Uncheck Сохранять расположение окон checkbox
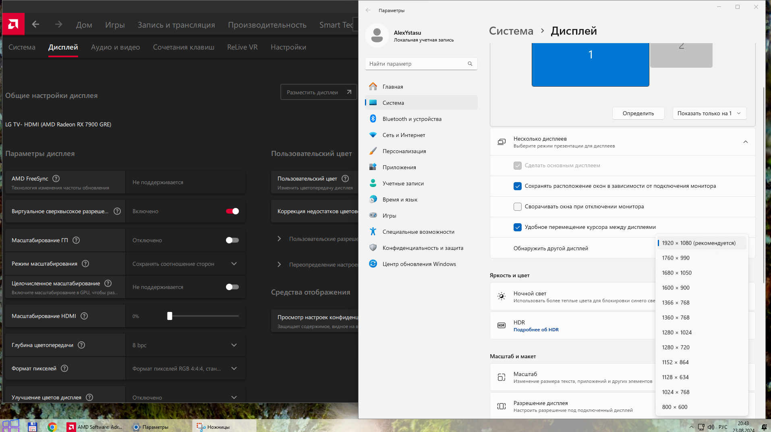This screenshot has width=771, height=432. [x=518, y=186]
